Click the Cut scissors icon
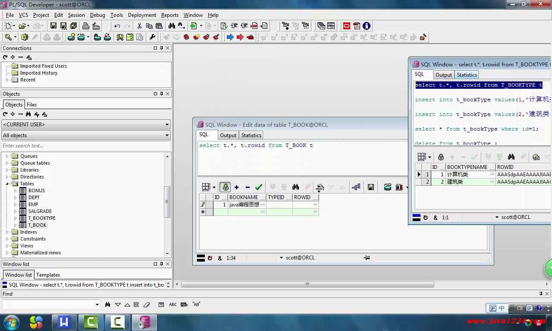 point(139,26)
